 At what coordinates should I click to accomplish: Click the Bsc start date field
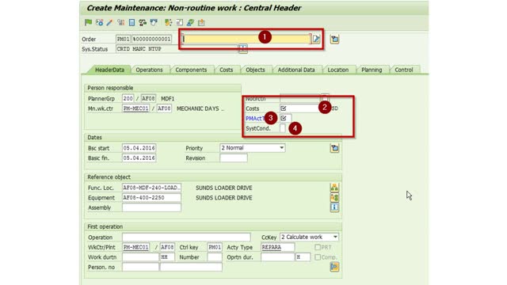click(139, 148)
